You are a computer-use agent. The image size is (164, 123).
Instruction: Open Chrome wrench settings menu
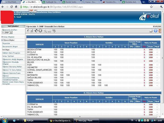pyautogui.click(x=160, y=7)
